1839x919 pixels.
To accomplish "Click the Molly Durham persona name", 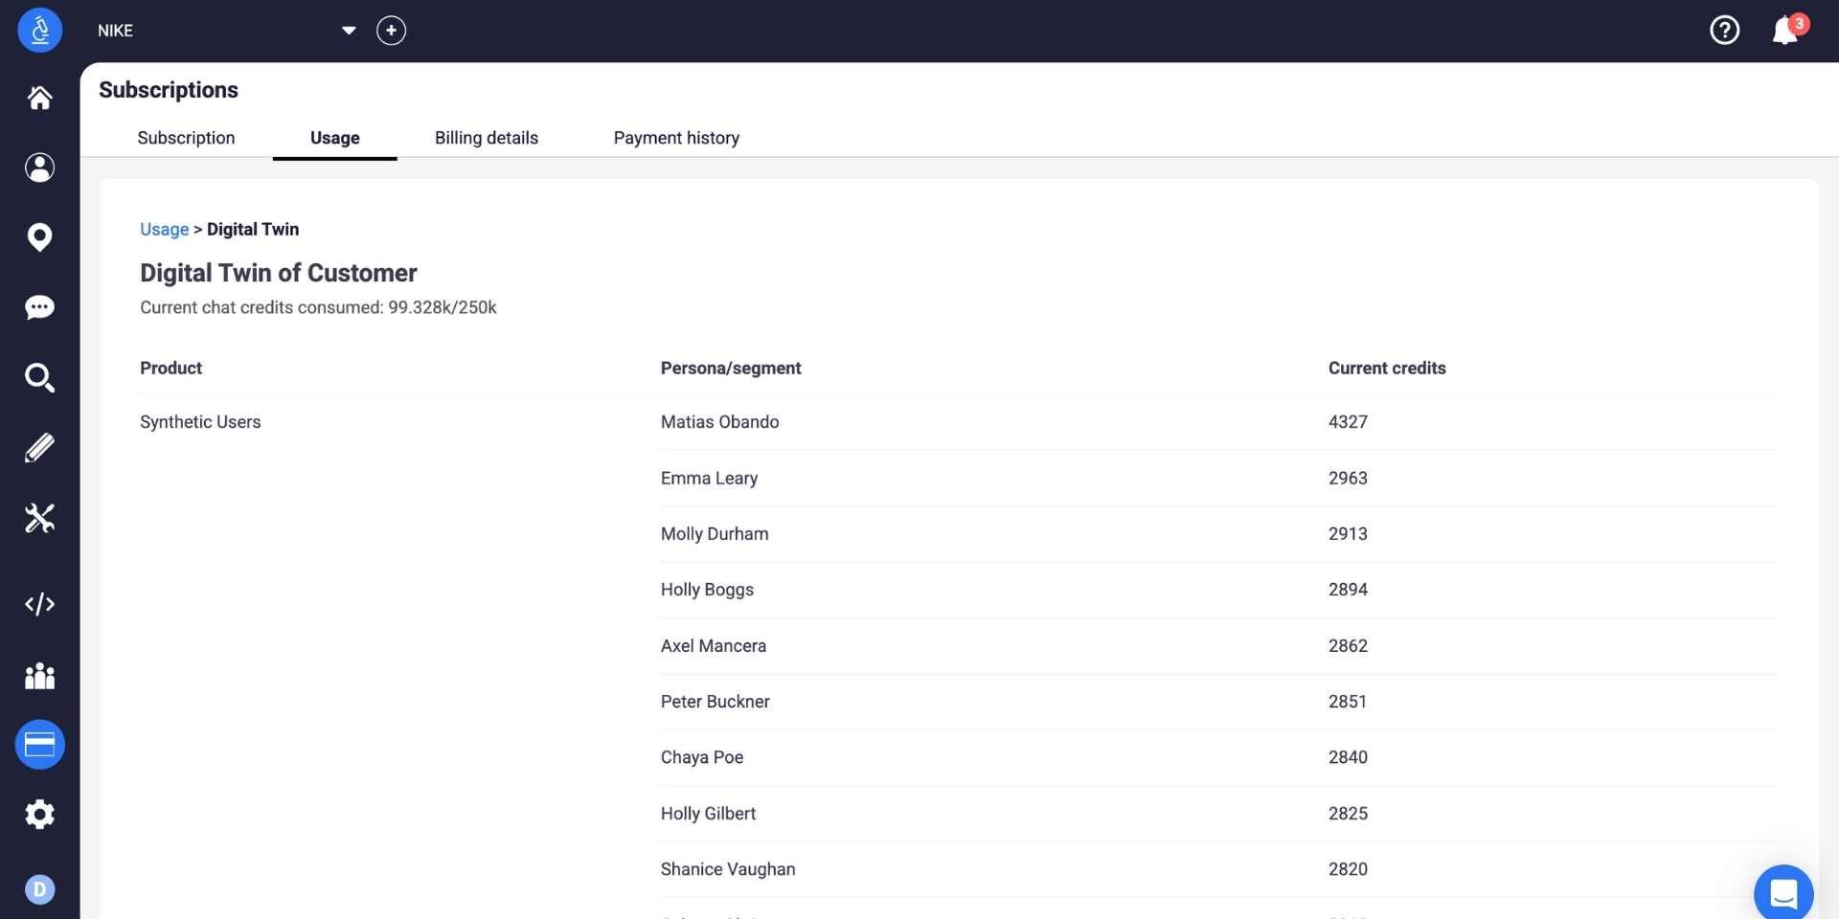I will tap(715, 534).
